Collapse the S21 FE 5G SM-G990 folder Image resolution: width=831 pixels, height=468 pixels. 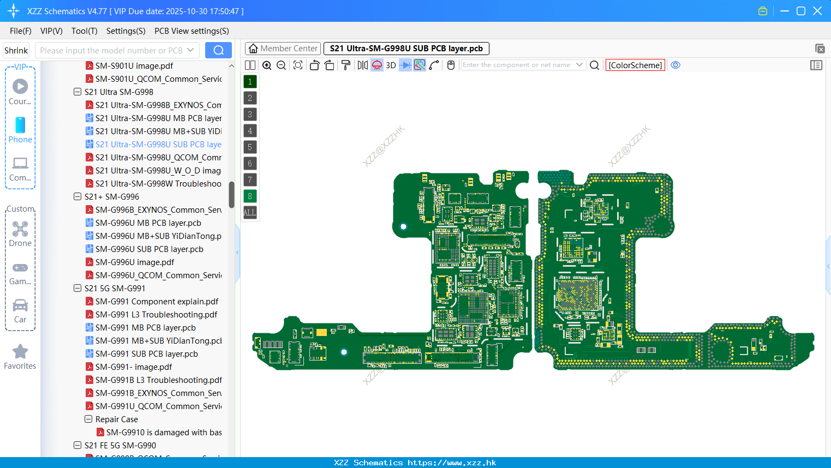(77, 446)
